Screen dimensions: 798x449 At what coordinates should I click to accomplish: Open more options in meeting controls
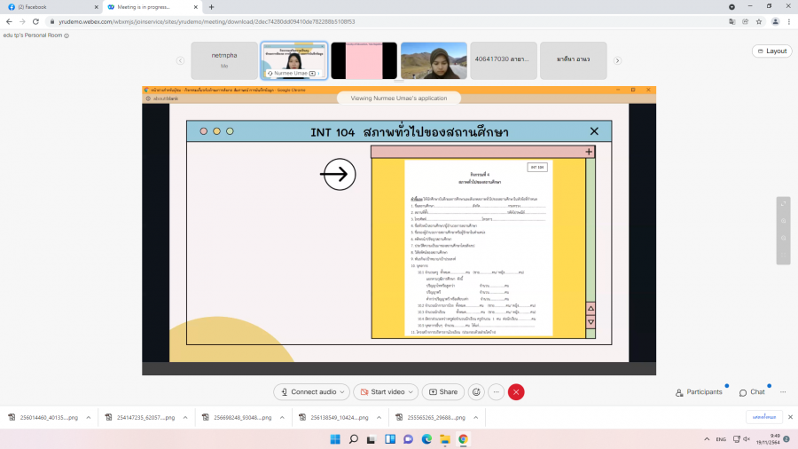[497, 391]
